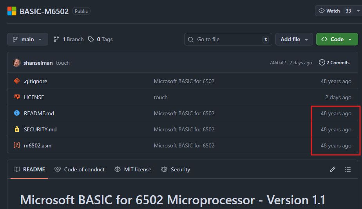Click the clock history icon beside Commits
This screenshot has width=362, height=209.
click(322, 62)
